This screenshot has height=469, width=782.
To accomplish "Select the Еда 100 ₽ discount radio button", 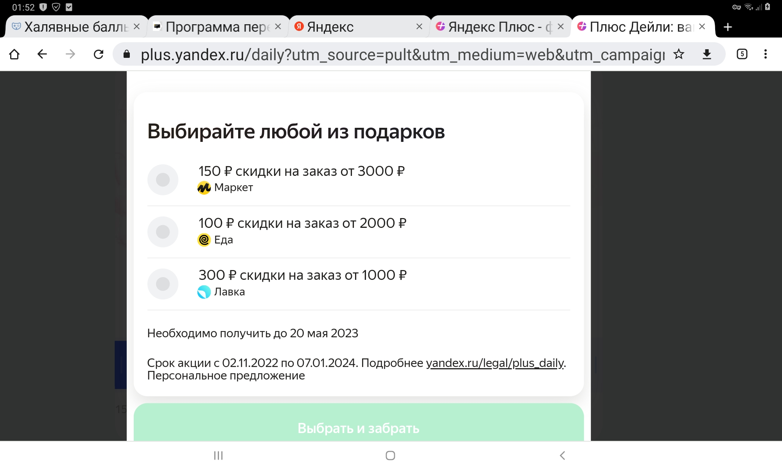I will pyautogui.click(x=163, y=232).
